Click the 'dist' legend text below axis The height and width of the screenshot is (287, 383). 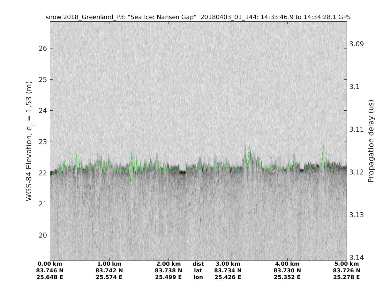[x=198, y=264]
